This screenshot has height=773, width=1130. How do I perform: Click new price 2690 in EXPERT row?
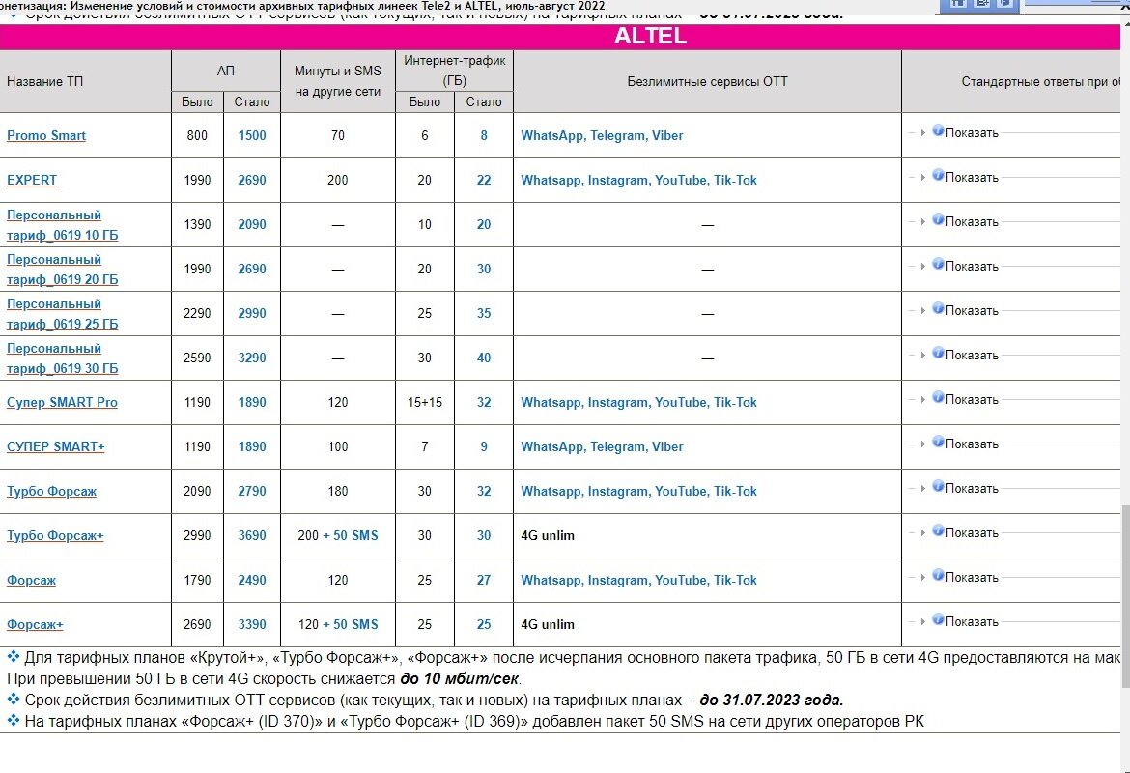click(252, 181)
